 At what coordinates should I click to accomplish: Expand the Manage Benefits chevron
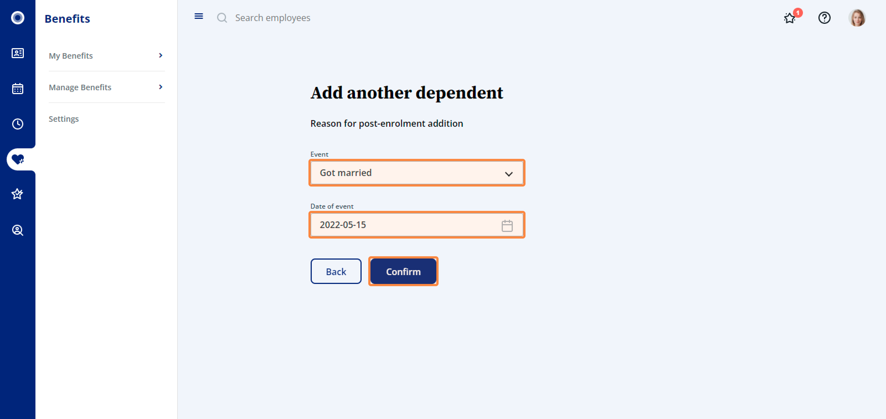[x=160, y=87]
